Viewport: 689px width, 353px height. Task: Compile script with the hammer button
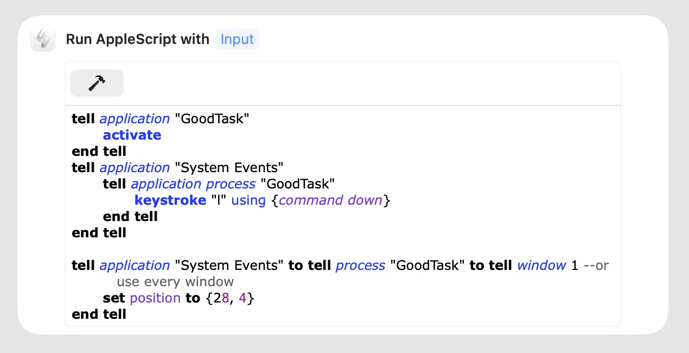tap(97, 83)
